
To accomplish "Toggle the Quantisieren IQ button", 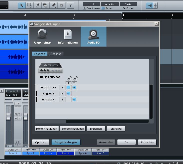I will point(85,8).
